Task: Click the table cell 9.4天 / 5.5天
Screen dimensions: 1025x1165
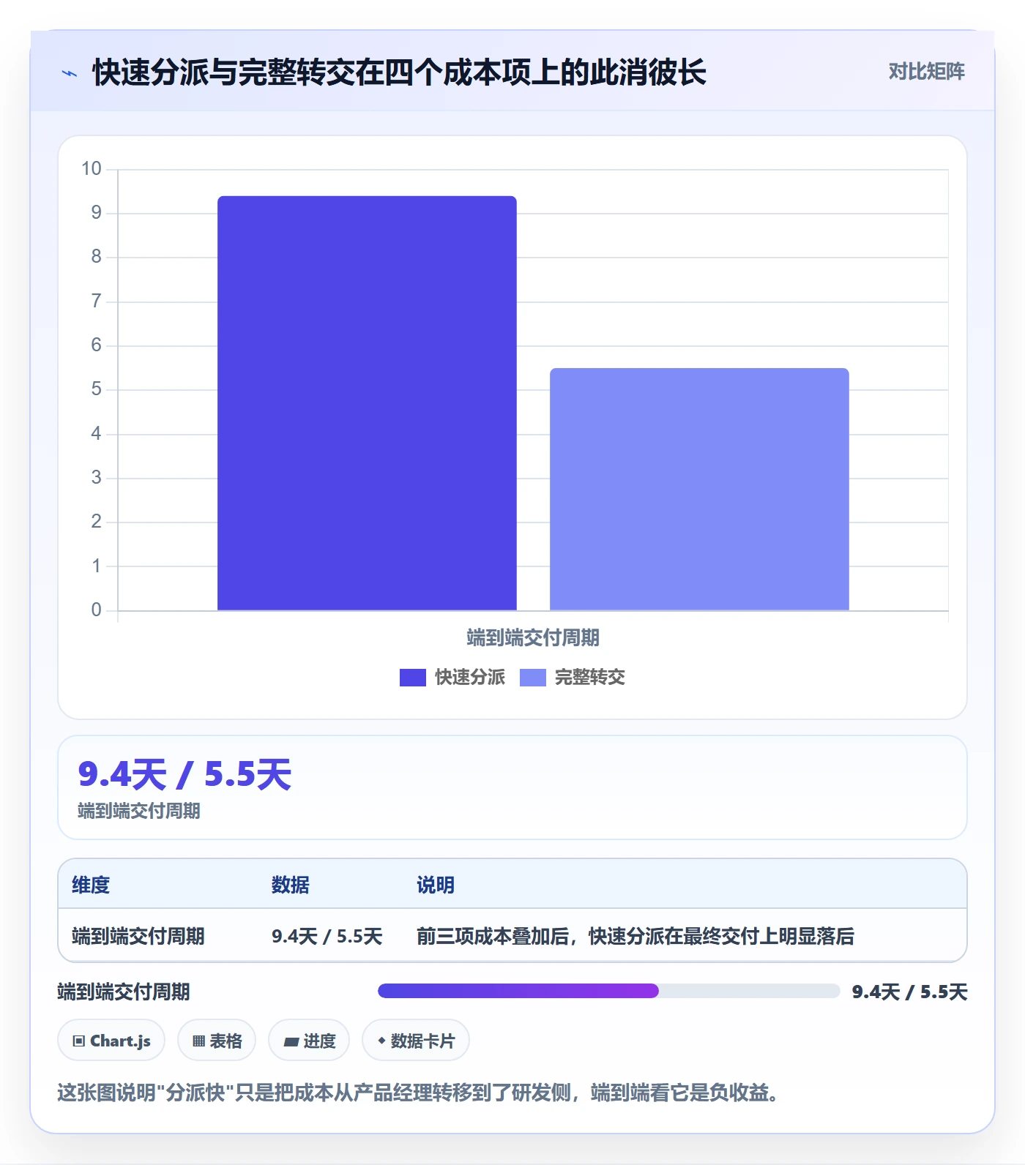Action: click(x=327, y=936)
